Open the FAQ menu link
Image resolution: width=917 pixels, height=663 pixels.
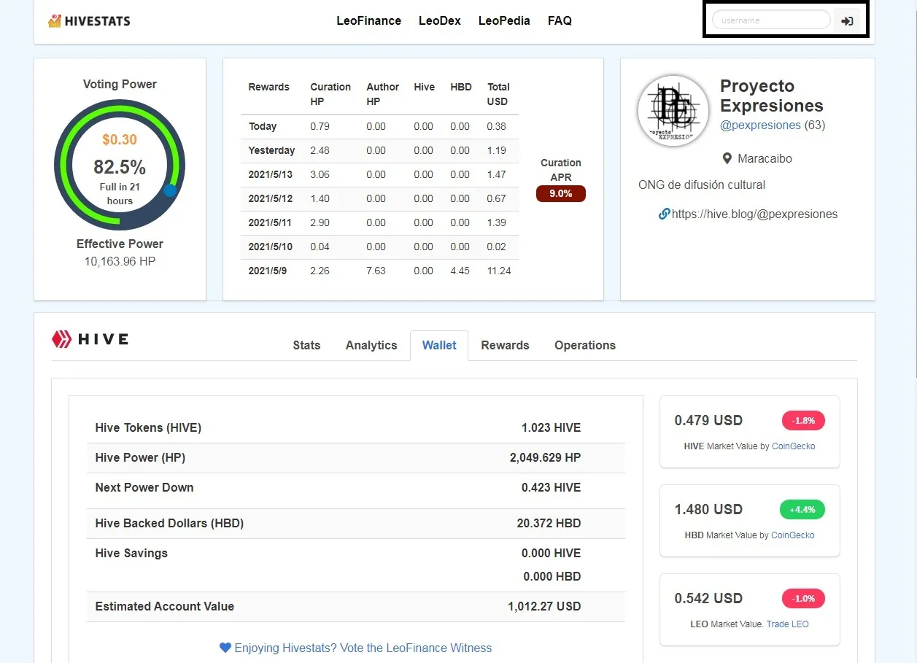pos(560,21)
